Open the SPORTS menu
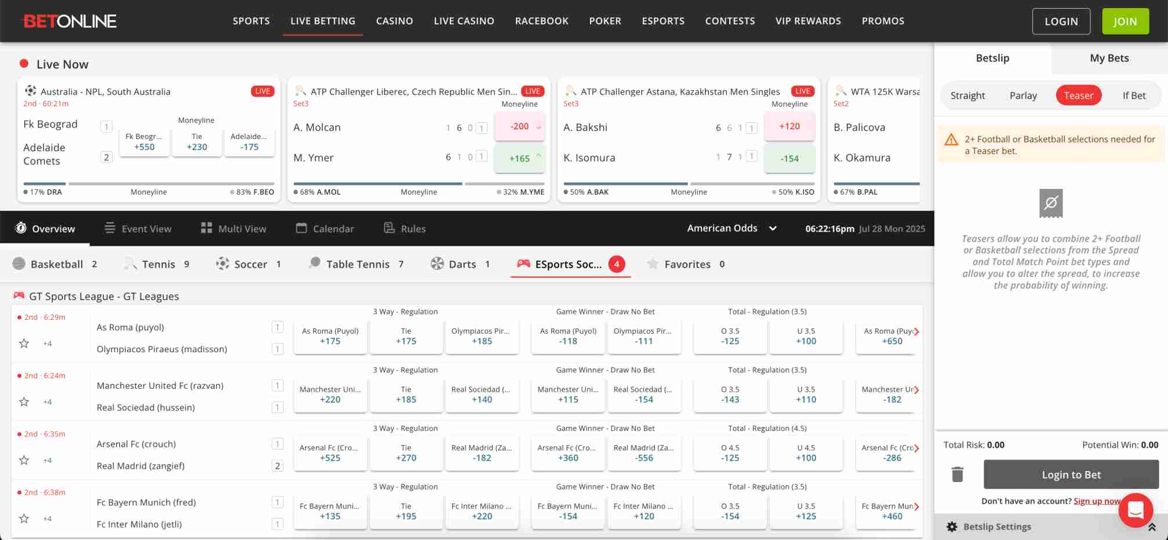Image resolution: width=1168 pixels, height=540 pixels. click(251, 21)
